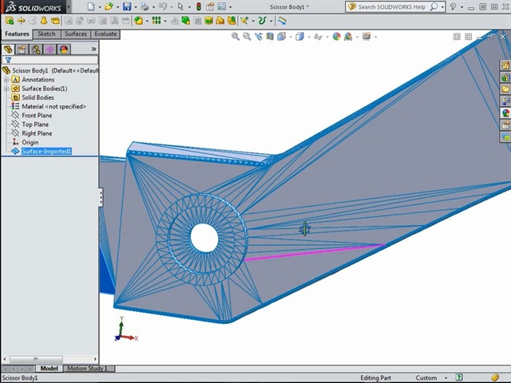Expand the Surface Bodies(1) folder node
511x383 pixels.
6,89
